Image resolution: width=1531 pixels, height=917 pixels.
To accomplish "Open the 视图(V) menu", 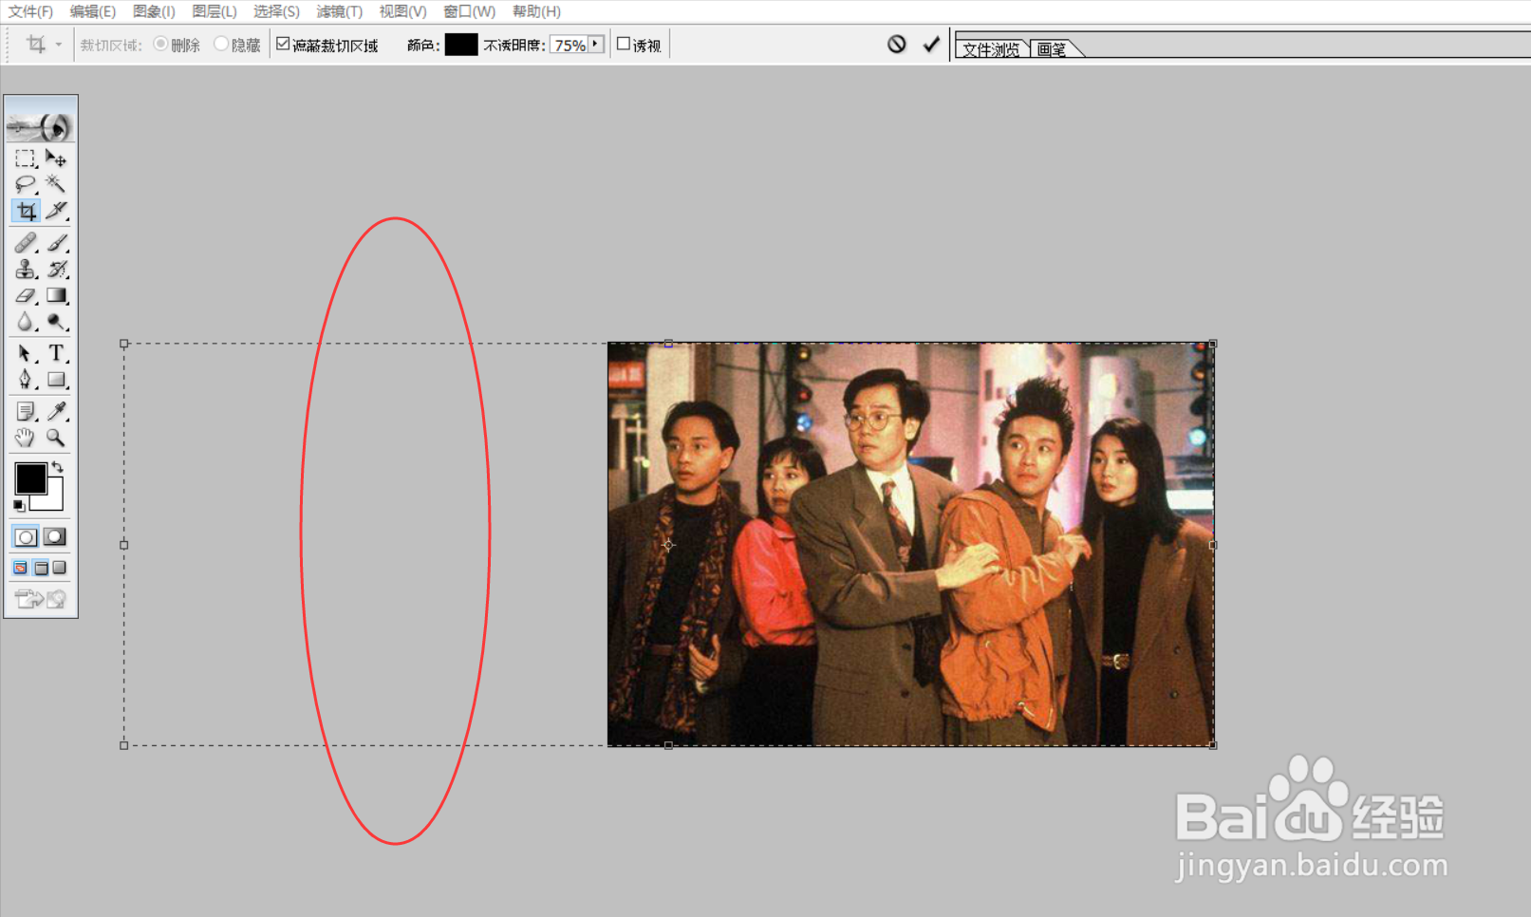I will [x=402, y=11].
